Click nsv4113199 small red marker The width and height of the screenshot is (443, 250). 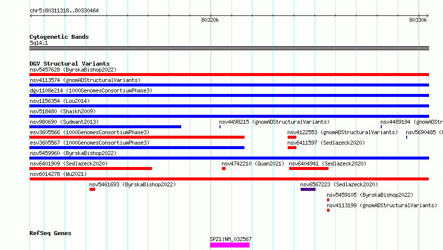pos(329,210)
